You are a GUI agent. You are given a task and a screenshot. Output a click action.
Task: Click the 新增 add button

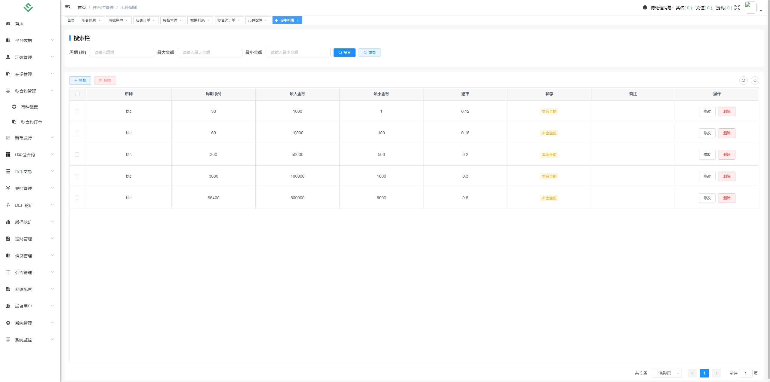tap(80, 80)
